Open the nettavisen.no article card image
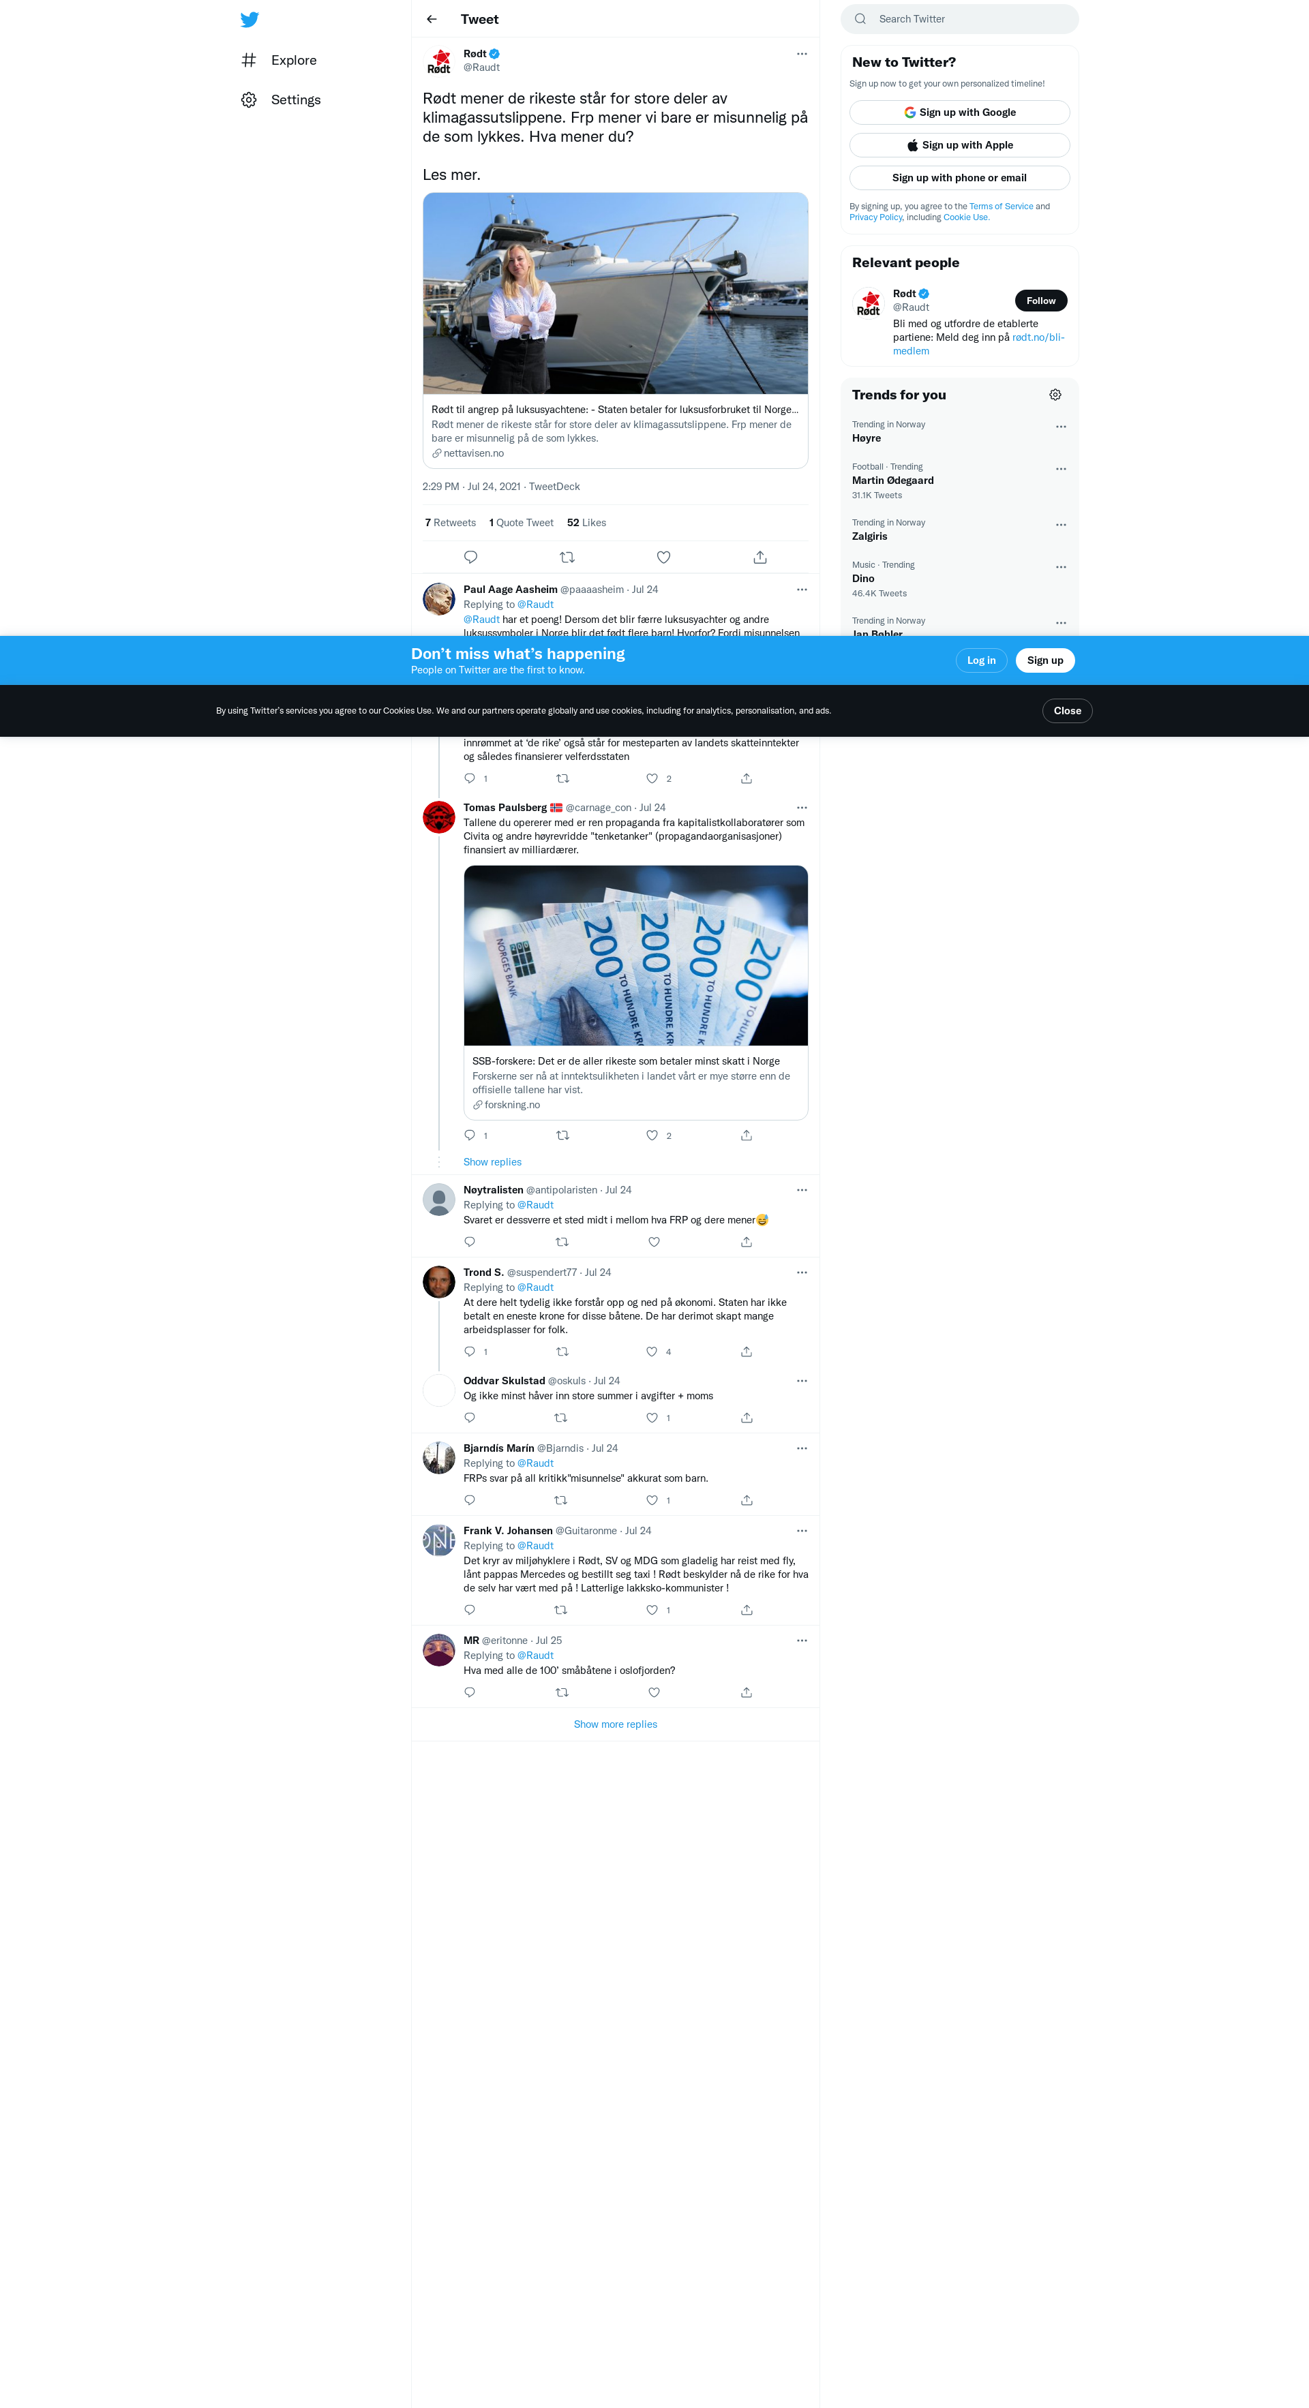Viewport: 1309px width, 2408px height. (615, 294)
